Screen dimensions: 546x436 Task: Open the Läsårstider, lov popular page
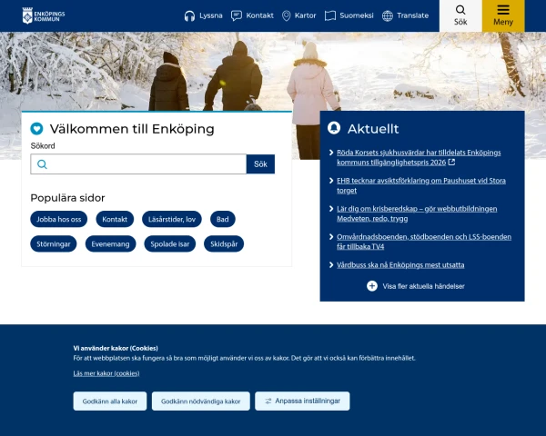(x=172, y=219)
